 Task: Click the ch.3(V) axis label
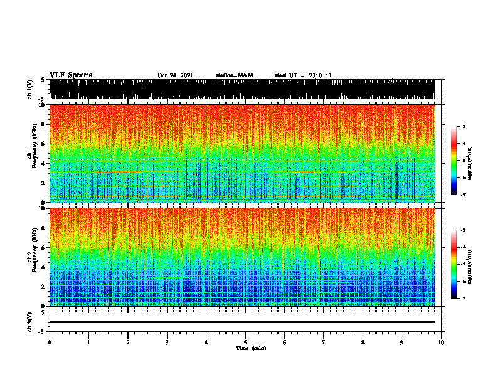(x=30, y=322)
